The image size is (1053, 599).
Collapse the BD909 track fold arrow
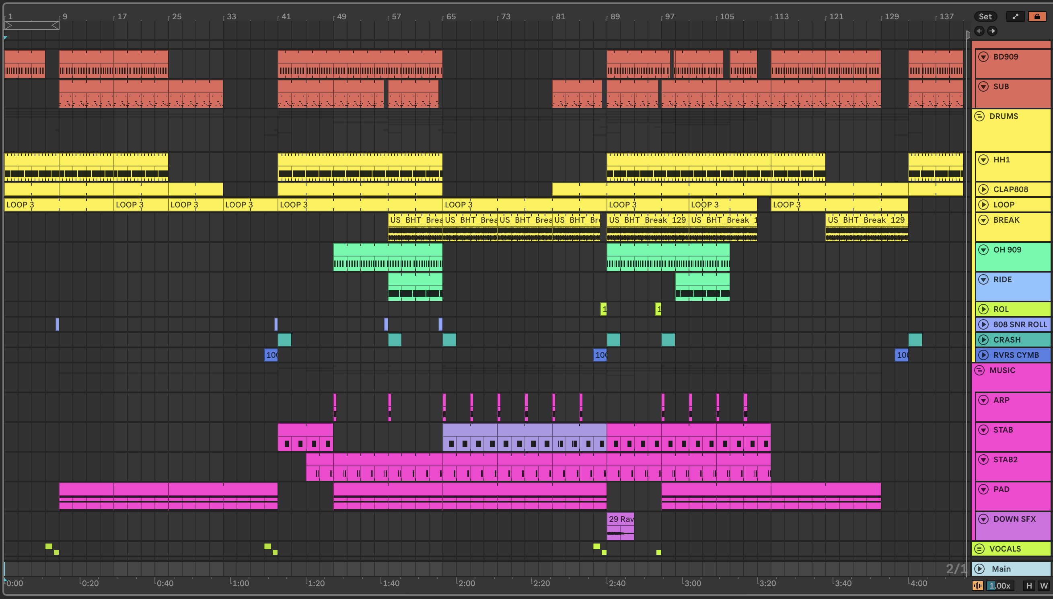coord(983,57)
